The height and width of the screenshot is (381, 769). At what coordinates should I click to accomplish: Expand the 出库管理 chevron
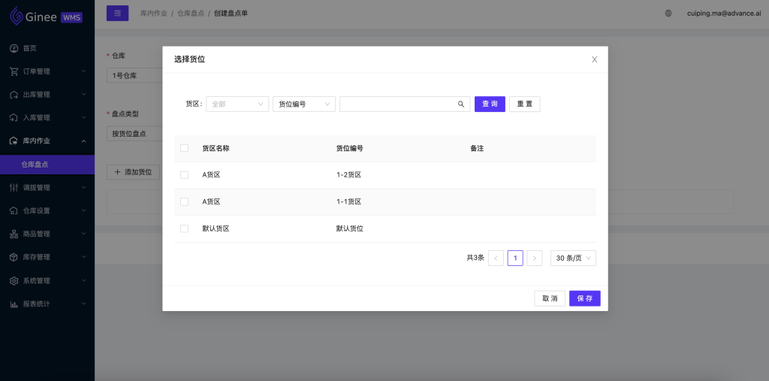pos(83,94)
